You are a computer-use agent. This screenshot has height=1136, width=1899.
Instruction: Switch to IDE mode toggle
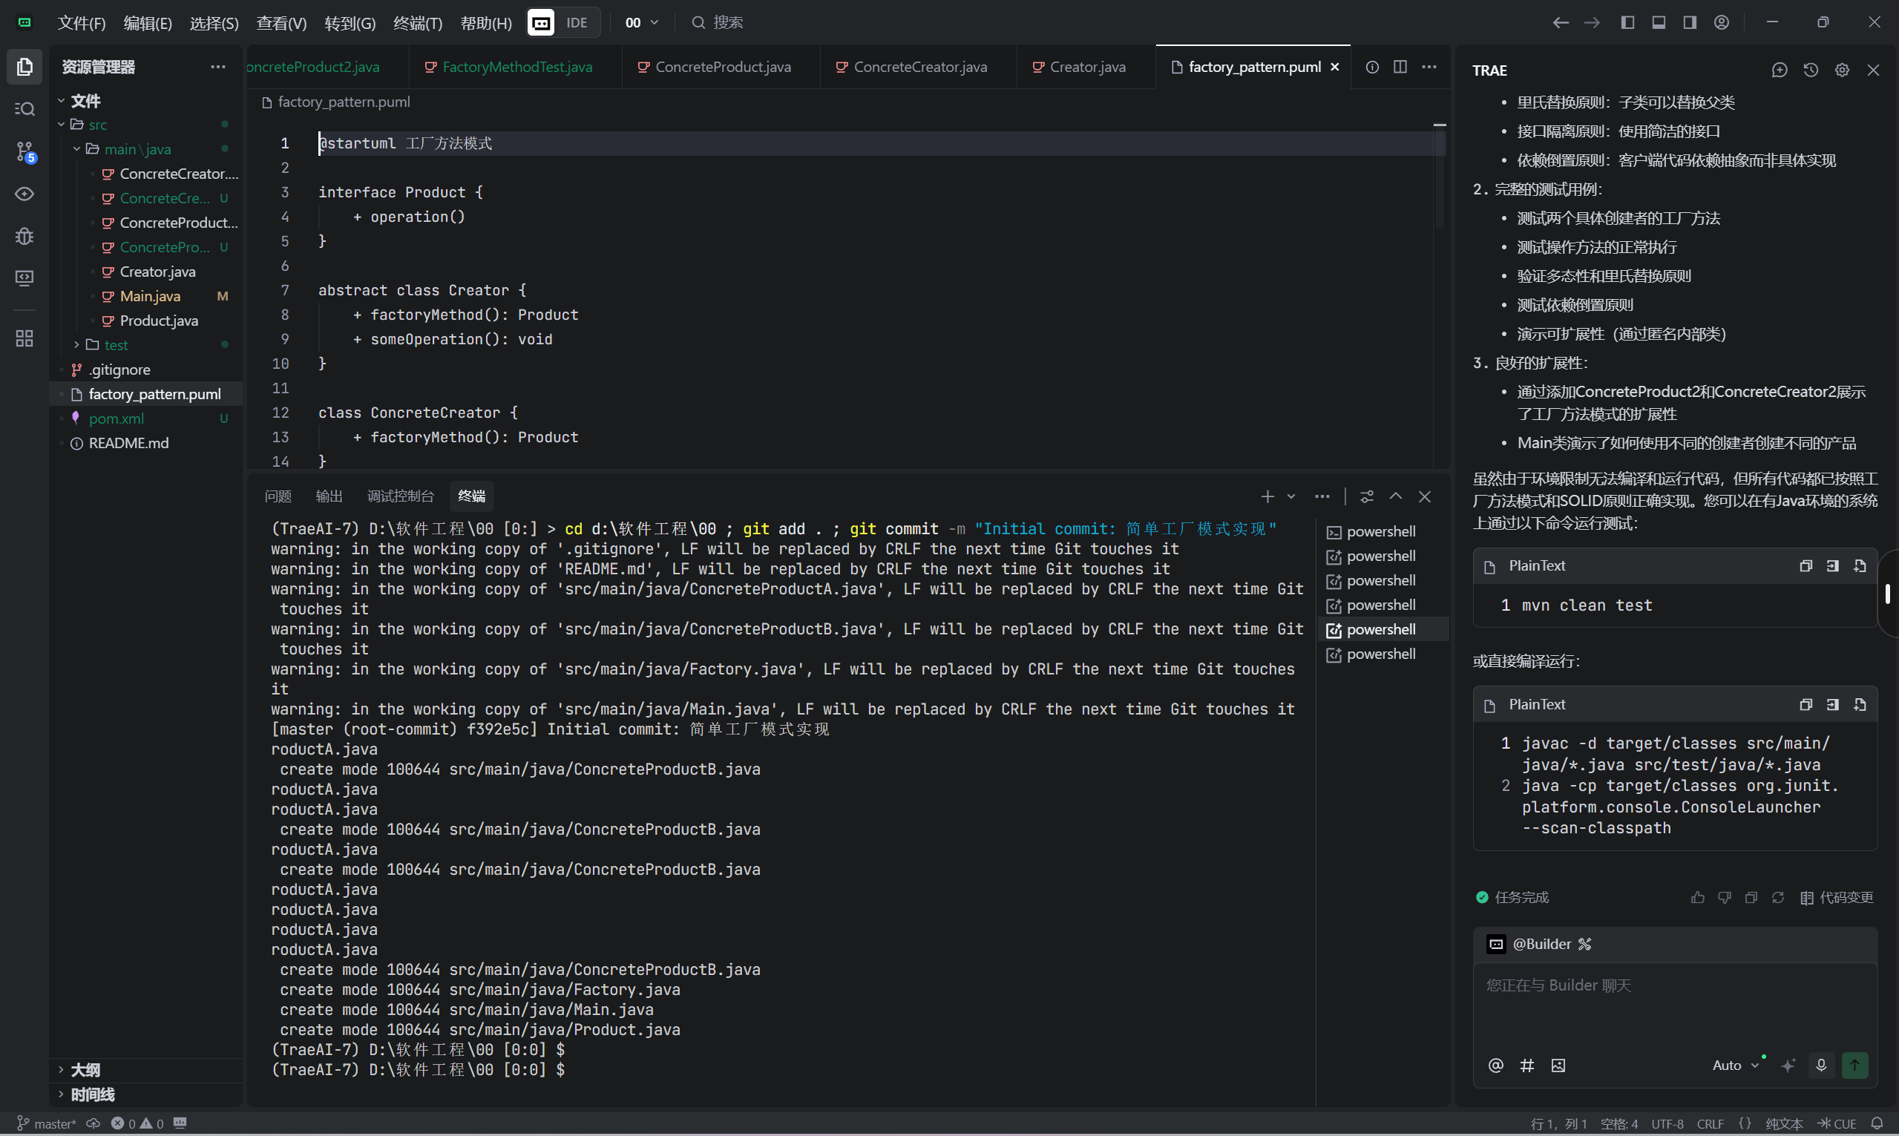(x=577, y=22)
